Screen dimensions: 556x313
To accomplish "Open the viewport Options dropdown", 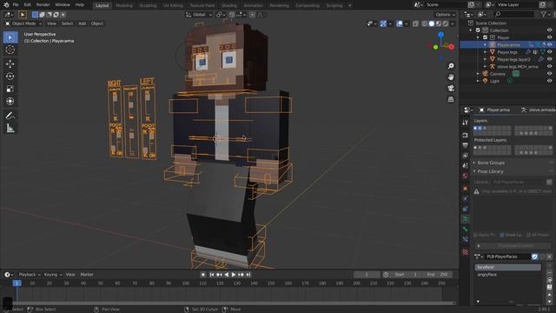I will [445, 15].
